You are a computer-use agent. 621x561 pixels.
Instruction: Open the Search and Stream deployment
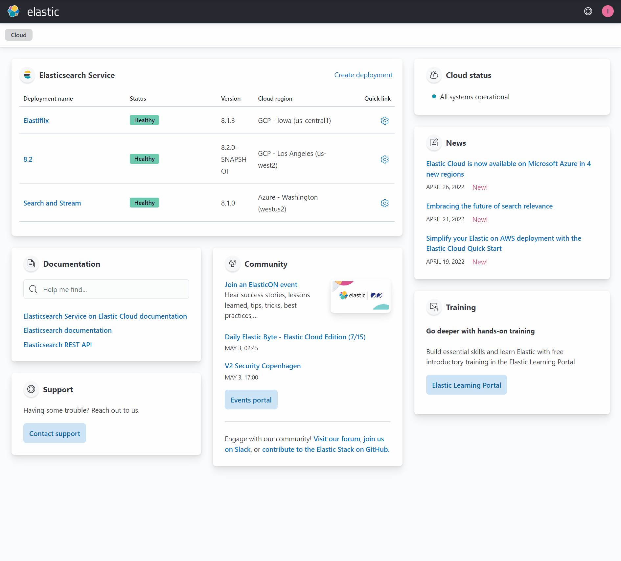(x=52, y=203)
